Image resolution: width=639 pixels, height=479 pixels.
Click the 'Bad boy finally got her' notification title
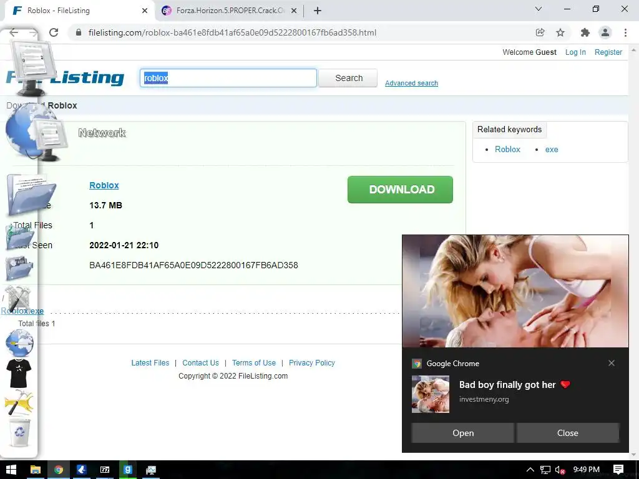tap(514, 384)
